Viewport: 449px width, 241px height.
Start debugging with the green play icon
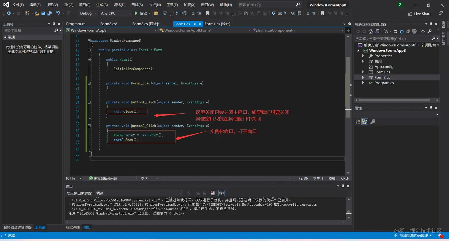click(x=136, y=13)
